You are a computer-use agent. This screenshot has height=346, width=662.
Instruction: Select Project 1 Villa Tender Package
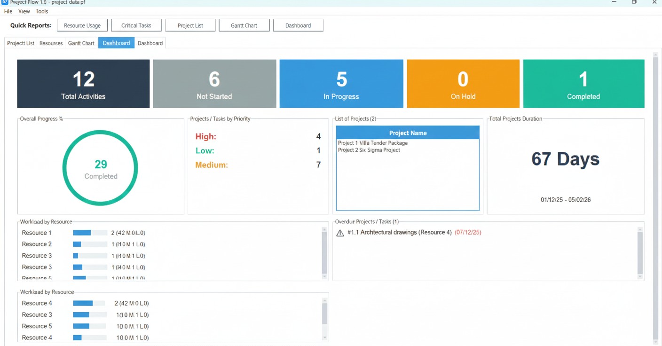pyautogui.click(x=373, y=143)
